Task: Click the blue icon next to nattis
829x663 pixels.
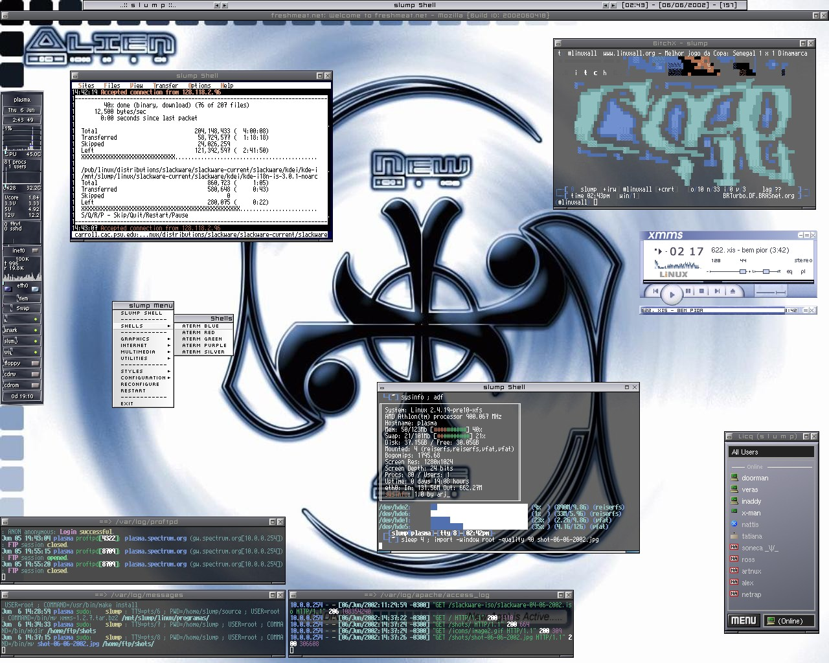Action: pos(734,524)
